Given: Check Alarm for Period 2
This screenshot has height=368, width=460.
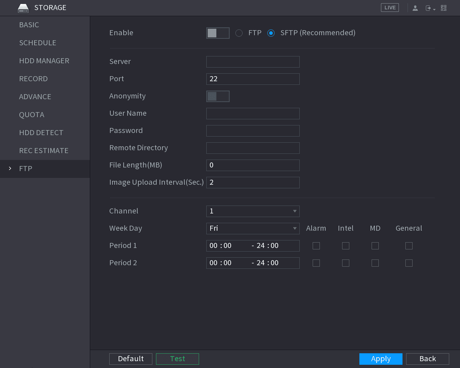Looking at the screenshot, I should point(316,263).
